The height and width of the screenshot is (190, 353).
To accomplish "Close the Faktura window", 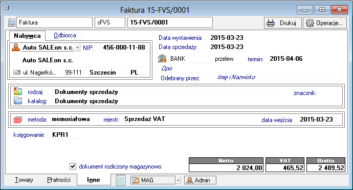I will pos(339,10).
